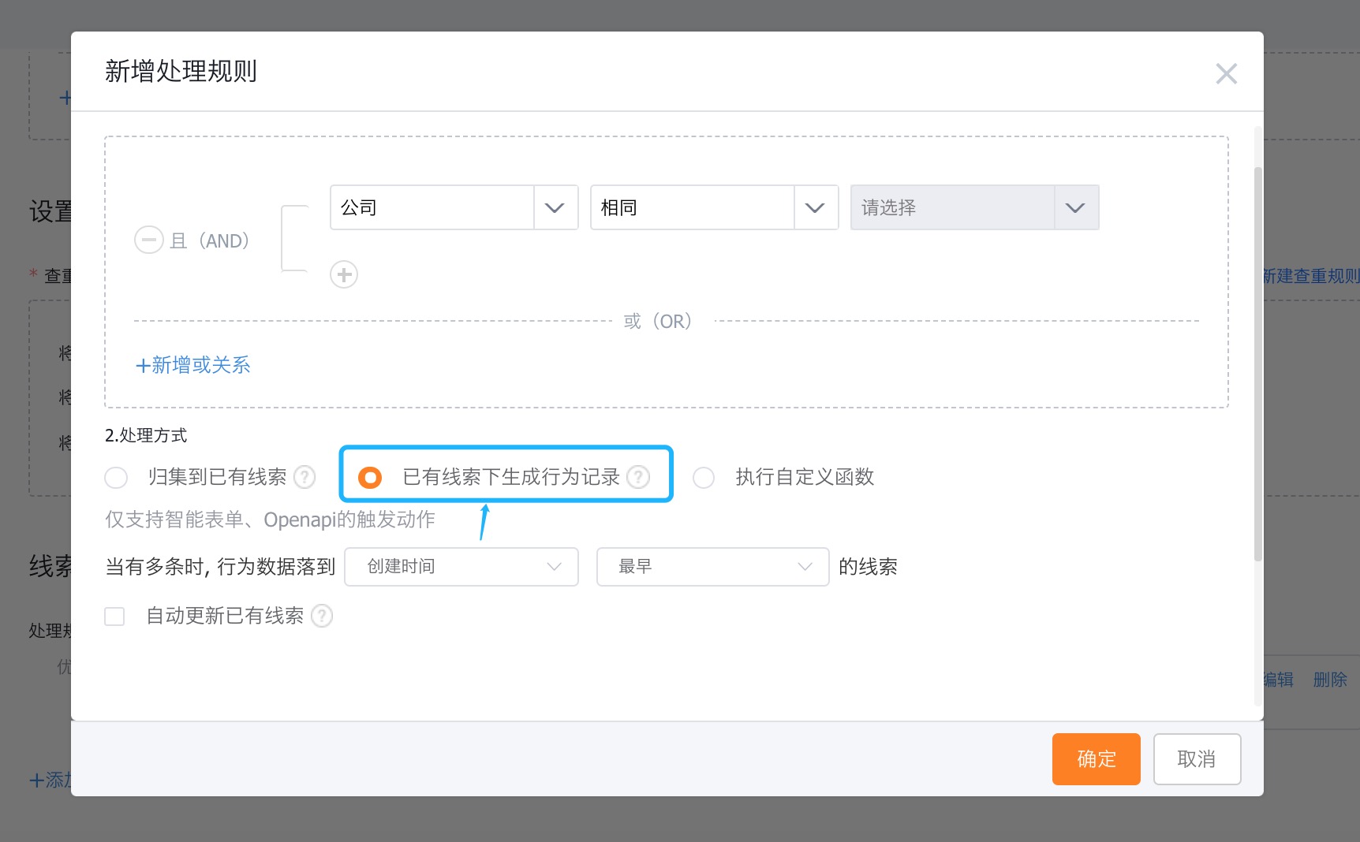This screenshot has height=842, width=1360.
Task: Select the 执行自定义函数 radio button
Action: tap(704, 478)
